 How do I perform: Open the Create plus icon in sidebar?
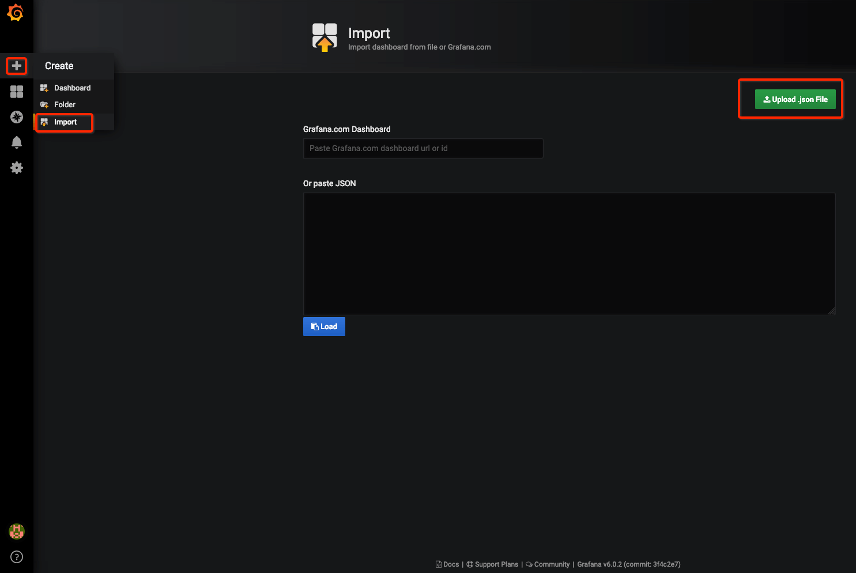pyautogui.click(x=17, y=66)
